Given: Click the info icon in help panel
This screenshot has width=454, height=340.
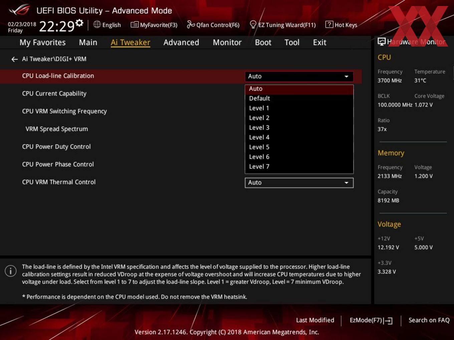Looking at the screenshot, I should pos(11,271).
